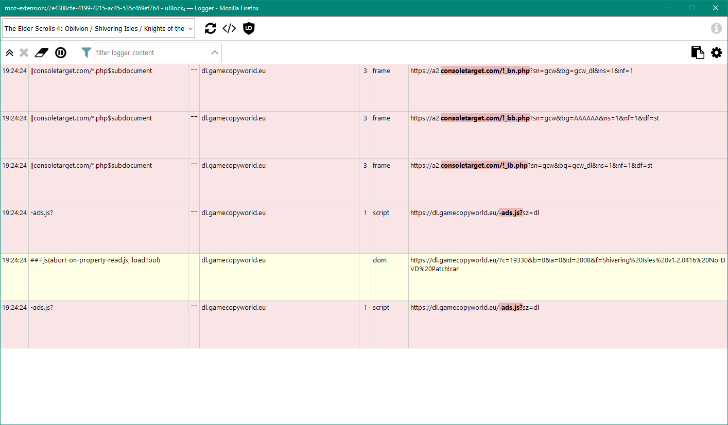Image resolution: width=728 pixels, height=425 pixels.
Task: Click the Shivering Isles No-DVD Patch URL
Action: pos(567,264)
